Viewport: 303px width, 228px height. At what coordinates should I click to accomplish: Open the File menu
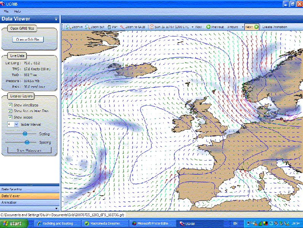(x=6, y=11)
